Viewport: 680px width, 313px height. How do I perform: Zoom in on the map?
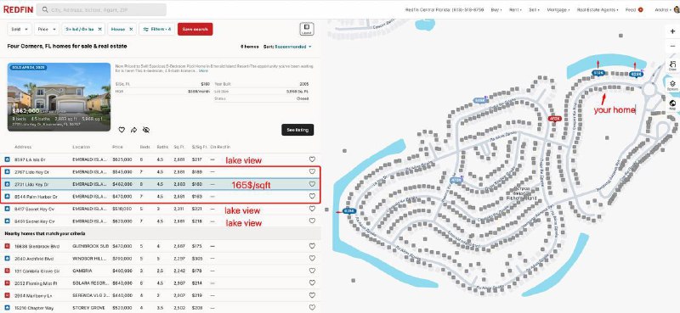(x=672, y=31)
